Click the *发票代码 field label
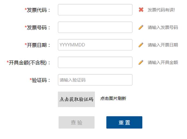 pyautogui.click(x=37, y=10)
